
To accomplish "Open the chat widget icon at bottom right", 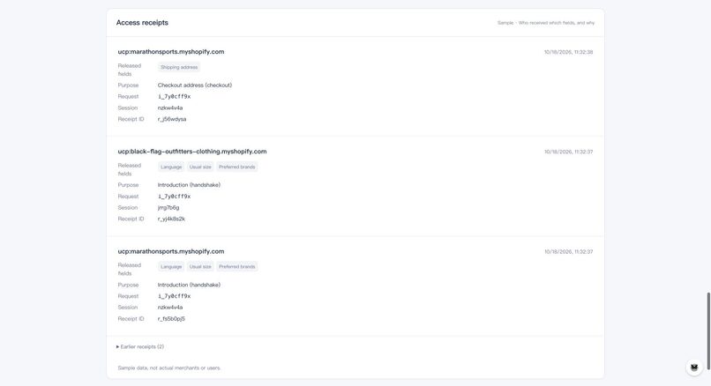I will pyautogui.click(x=694, y=367).
